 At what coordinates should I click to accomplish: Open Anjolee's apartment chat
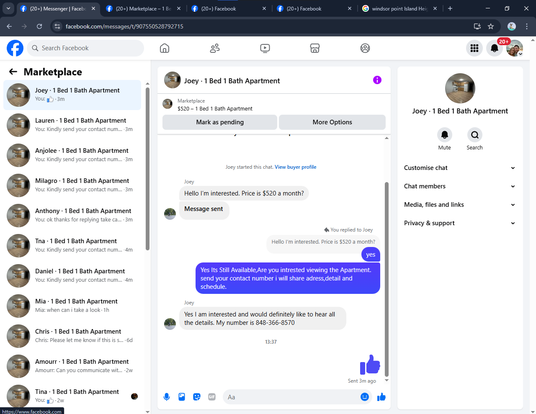(72, 155)
